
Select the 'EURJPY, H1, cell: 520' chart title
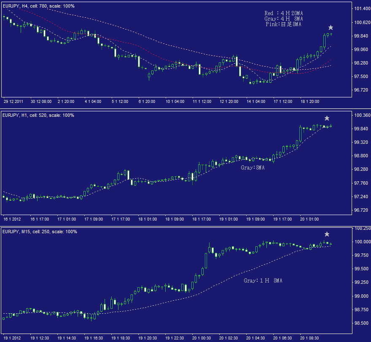38,115
